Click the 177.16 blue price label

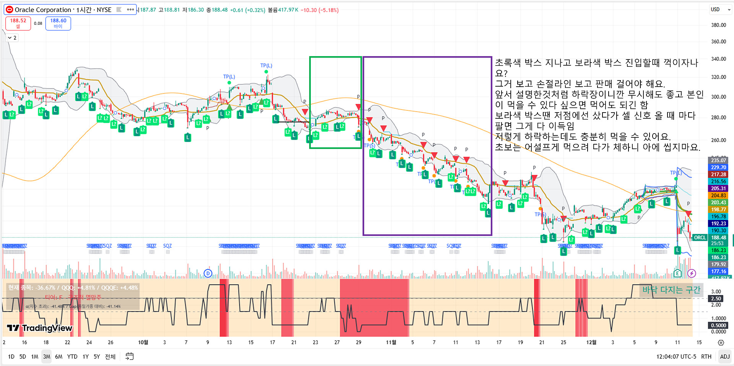[718, 272]
